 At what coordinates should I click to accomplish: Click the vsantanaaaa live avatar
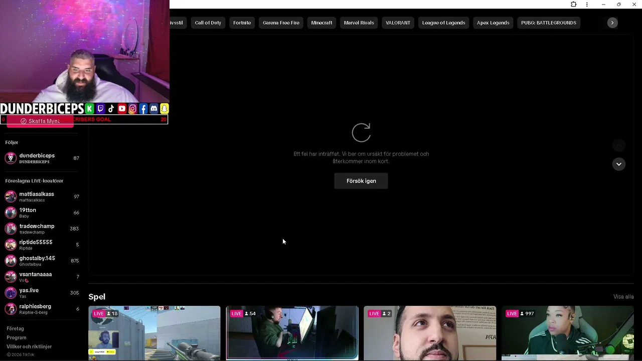[x=11, y=277]
